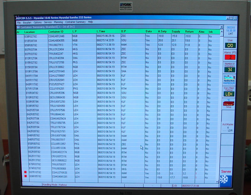Select container TRIU8827913
Screen dimensions: 251x195
tap(56, 45)
